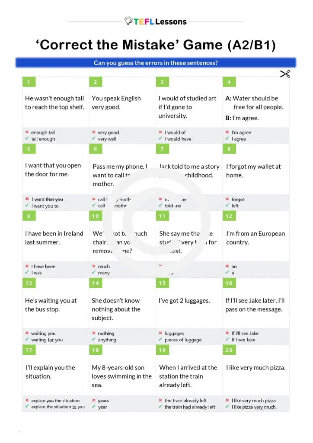Click the green checkmark beside 'I agree'

(227, 139)
